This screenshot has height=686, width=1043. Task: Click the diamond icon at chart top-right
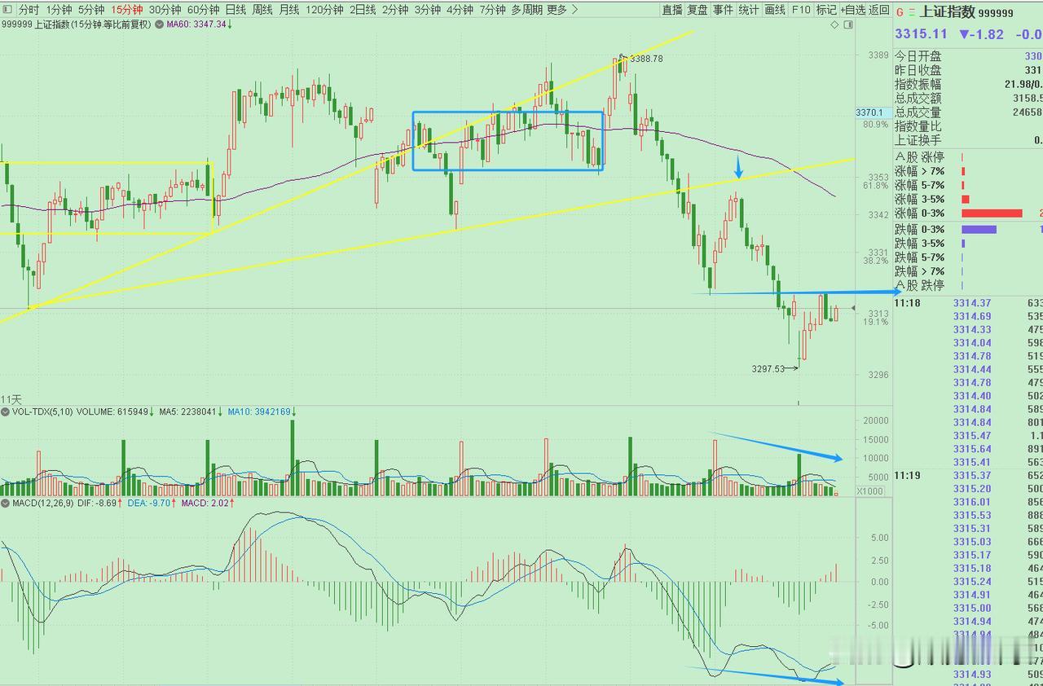tap(834, 24)
